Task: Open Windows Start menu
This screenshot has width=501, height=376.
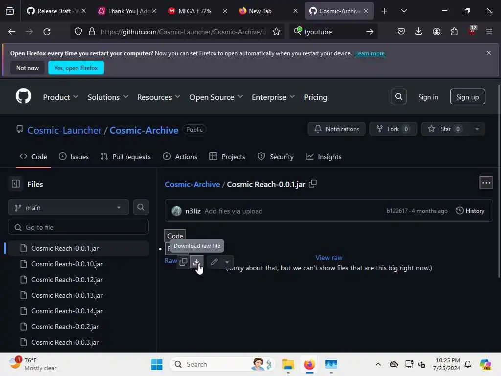Action: click(x=157, y=364)
